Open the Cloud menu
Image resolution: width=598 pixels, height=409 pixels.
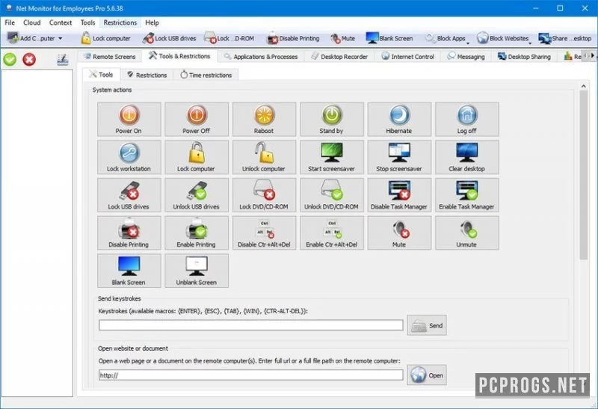point(31,22)
